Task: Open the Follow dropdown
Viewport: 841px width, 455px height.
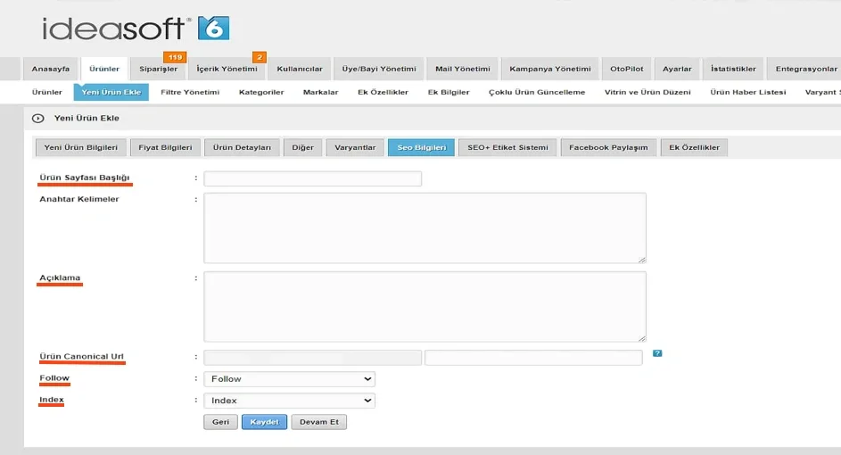Action: 289,379
